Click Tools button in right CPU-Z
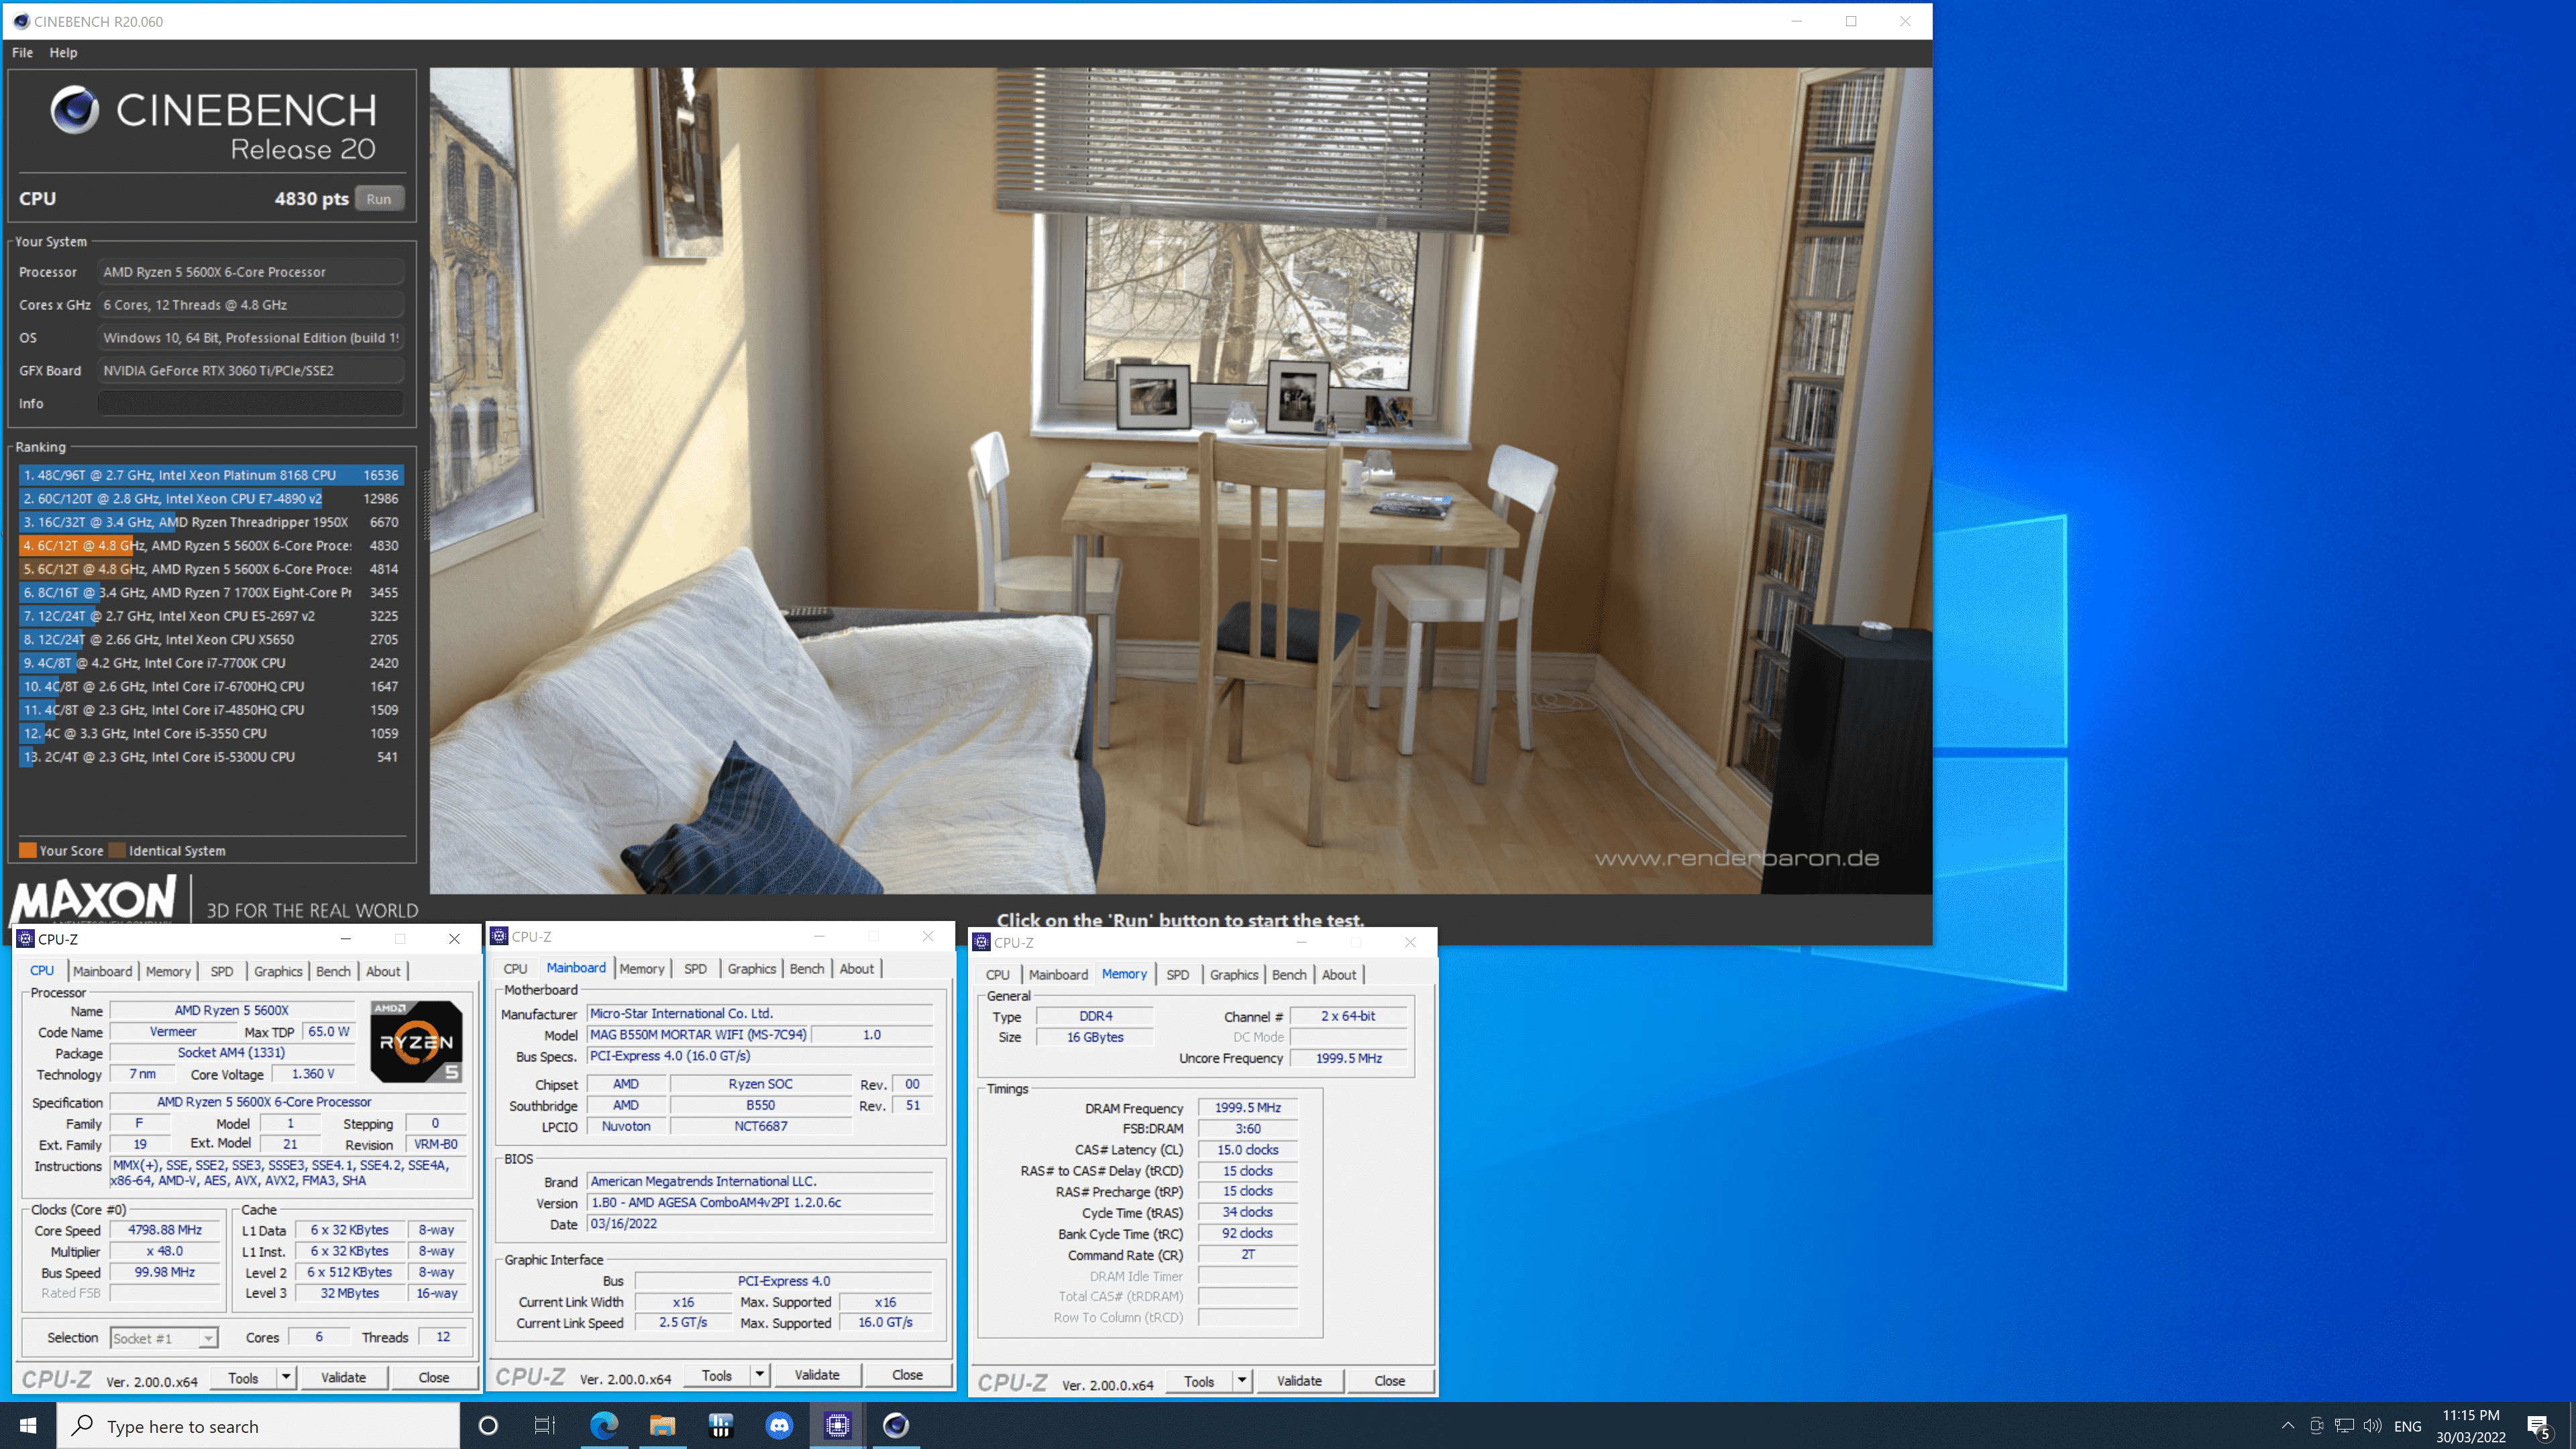The image size is (2576, 1449). [x=1199, y=1381]
